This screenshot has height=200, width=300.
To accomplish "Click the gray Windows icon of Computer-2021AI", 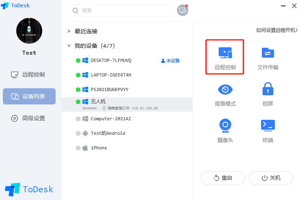I will click(85, 119).
